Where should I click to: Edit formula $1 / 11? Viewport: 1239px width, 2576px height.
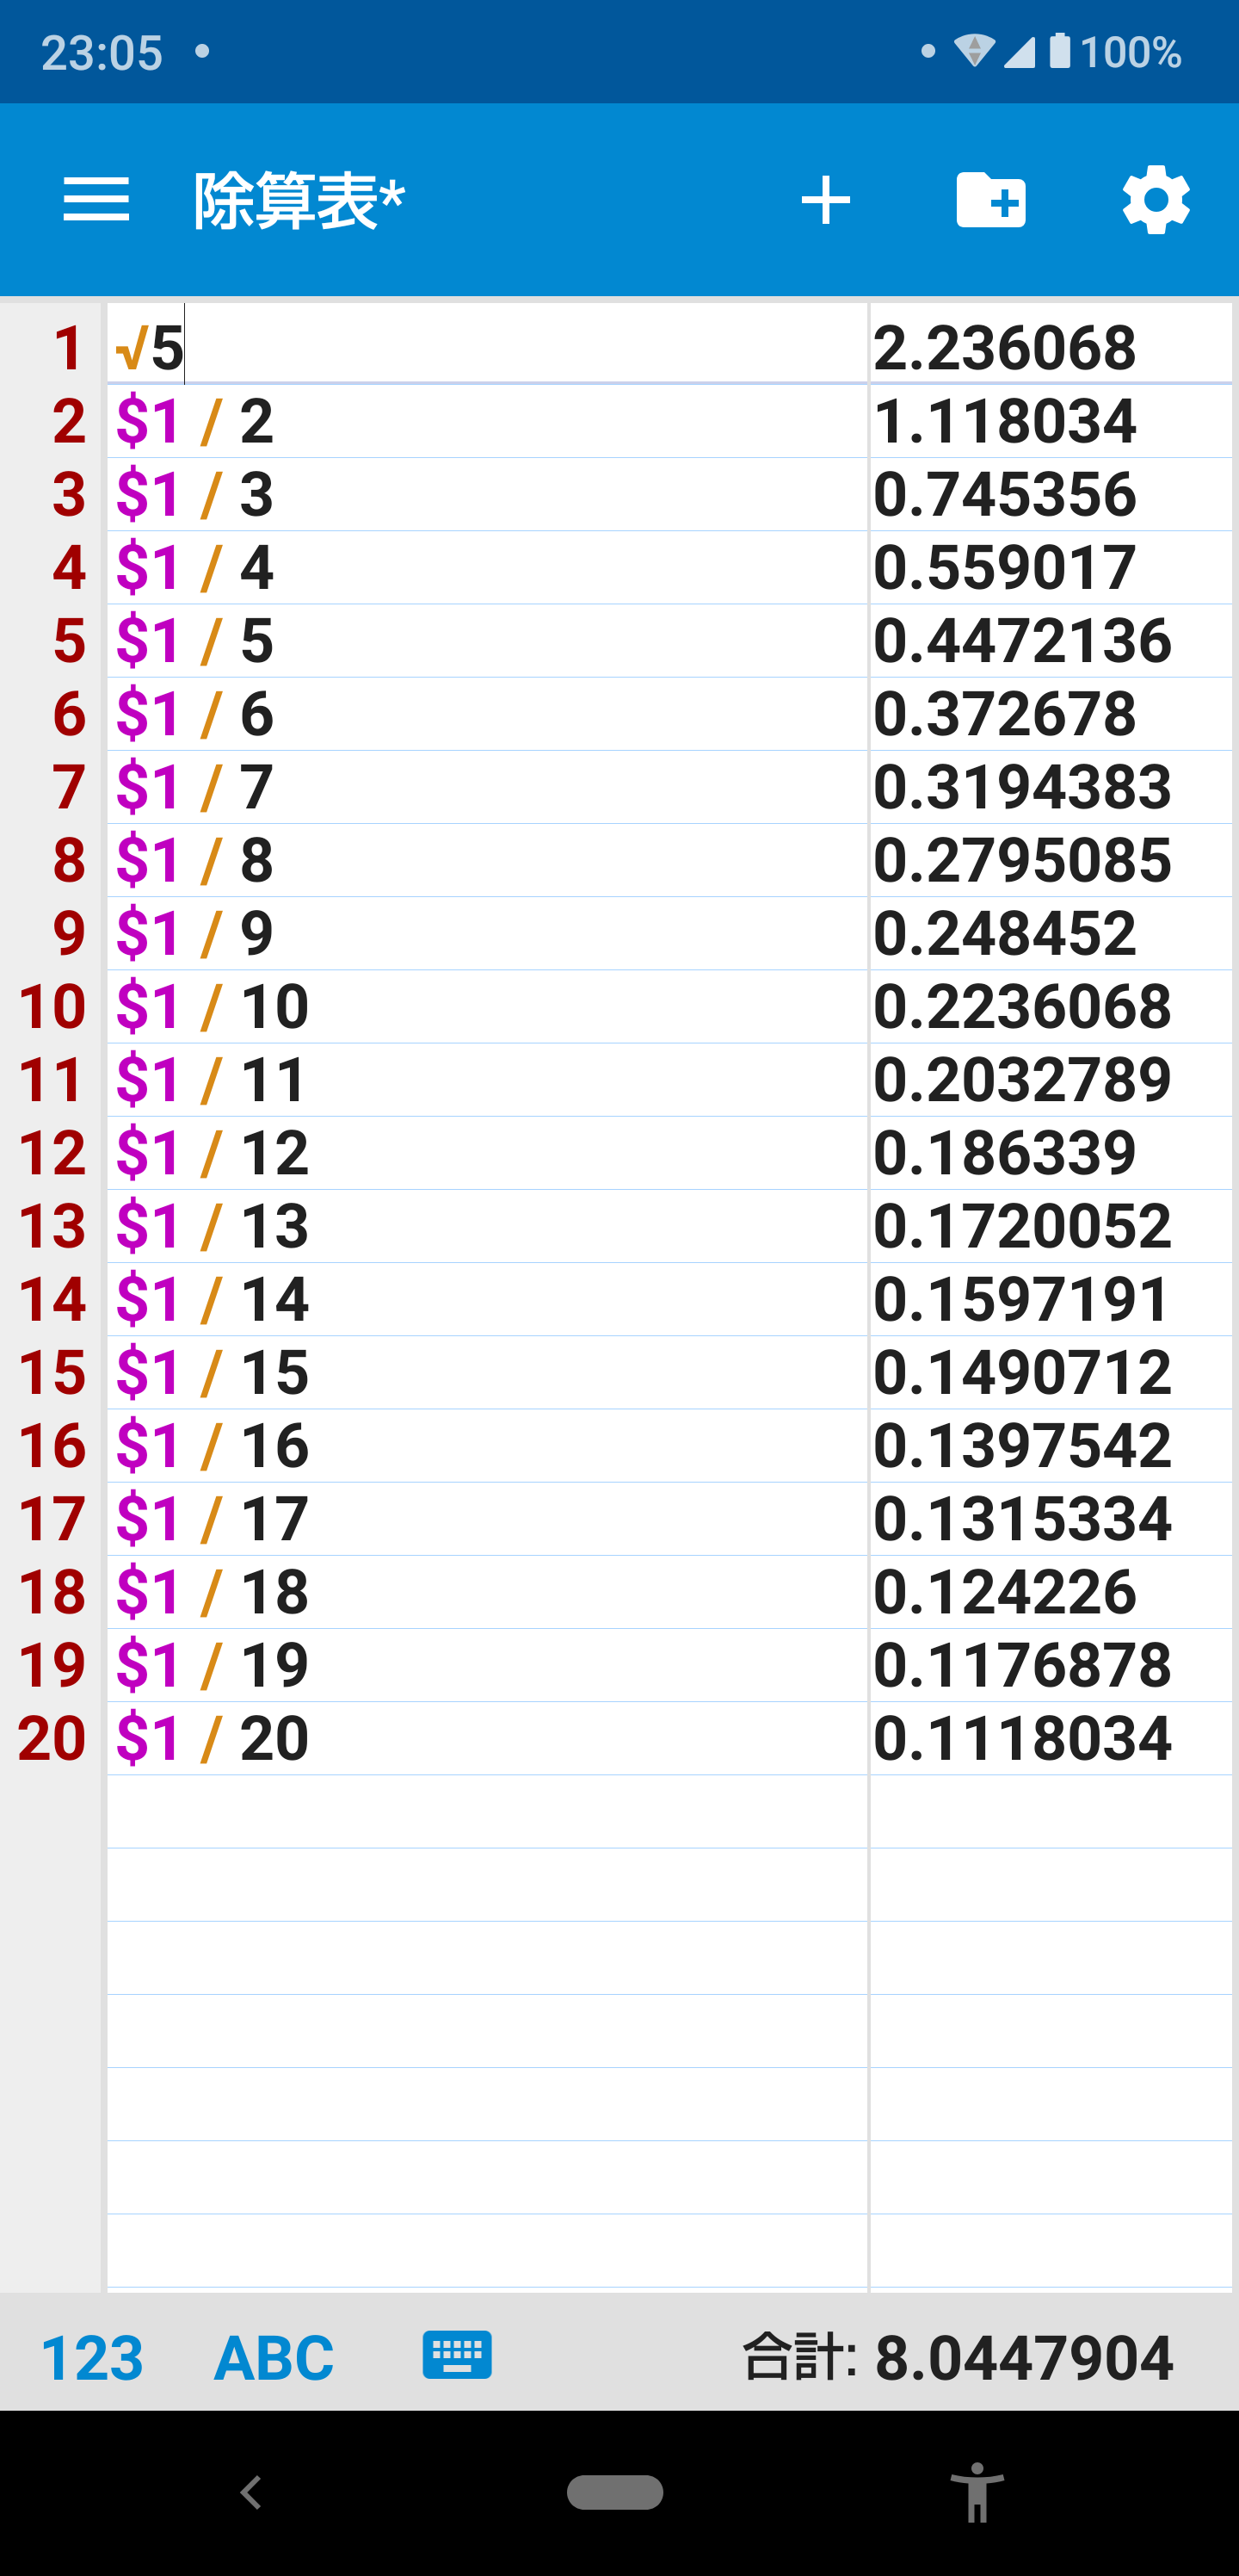(488, 1079)
